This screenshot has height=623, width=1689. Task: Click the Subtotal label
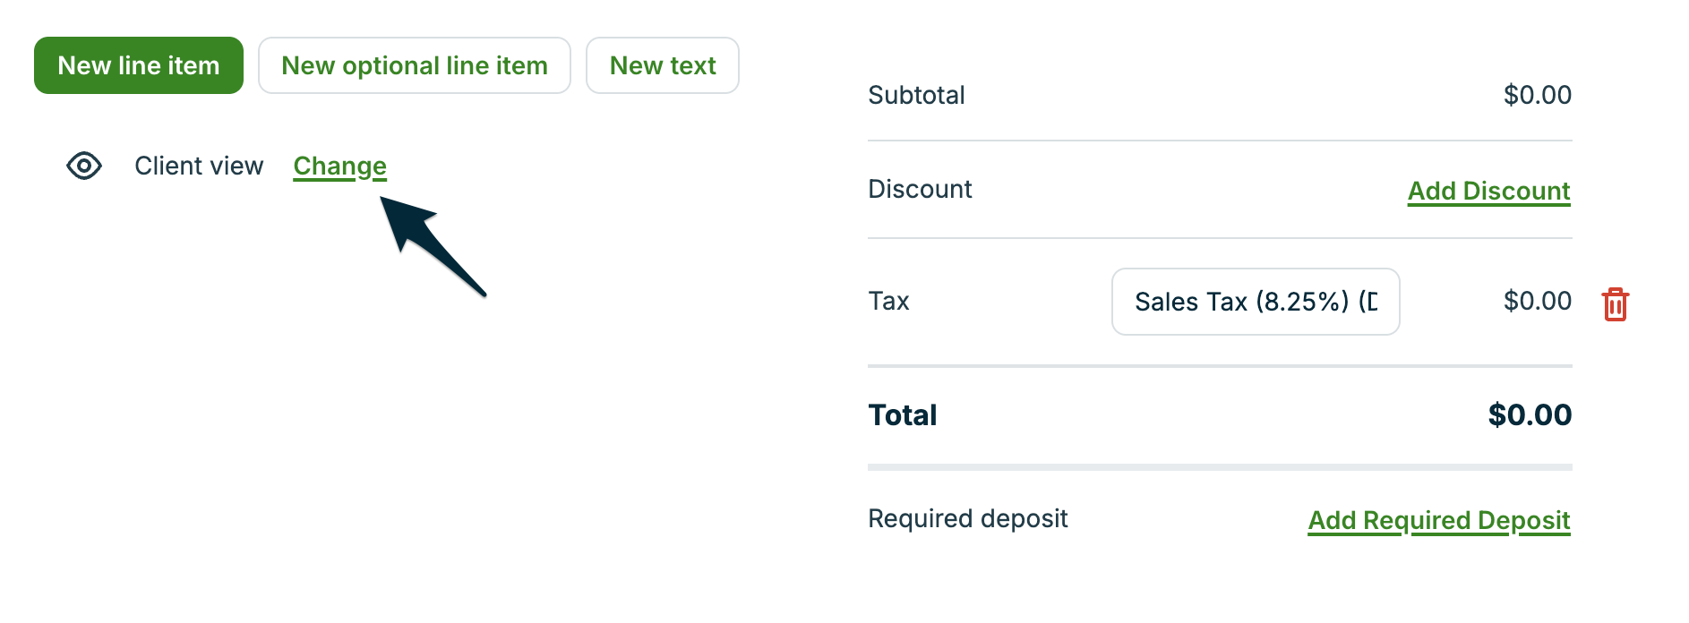tap(916, 95)
